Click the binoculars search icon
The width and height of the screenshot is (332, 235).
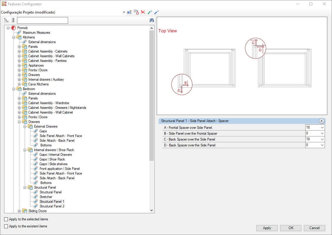click(x=151, y=20)
